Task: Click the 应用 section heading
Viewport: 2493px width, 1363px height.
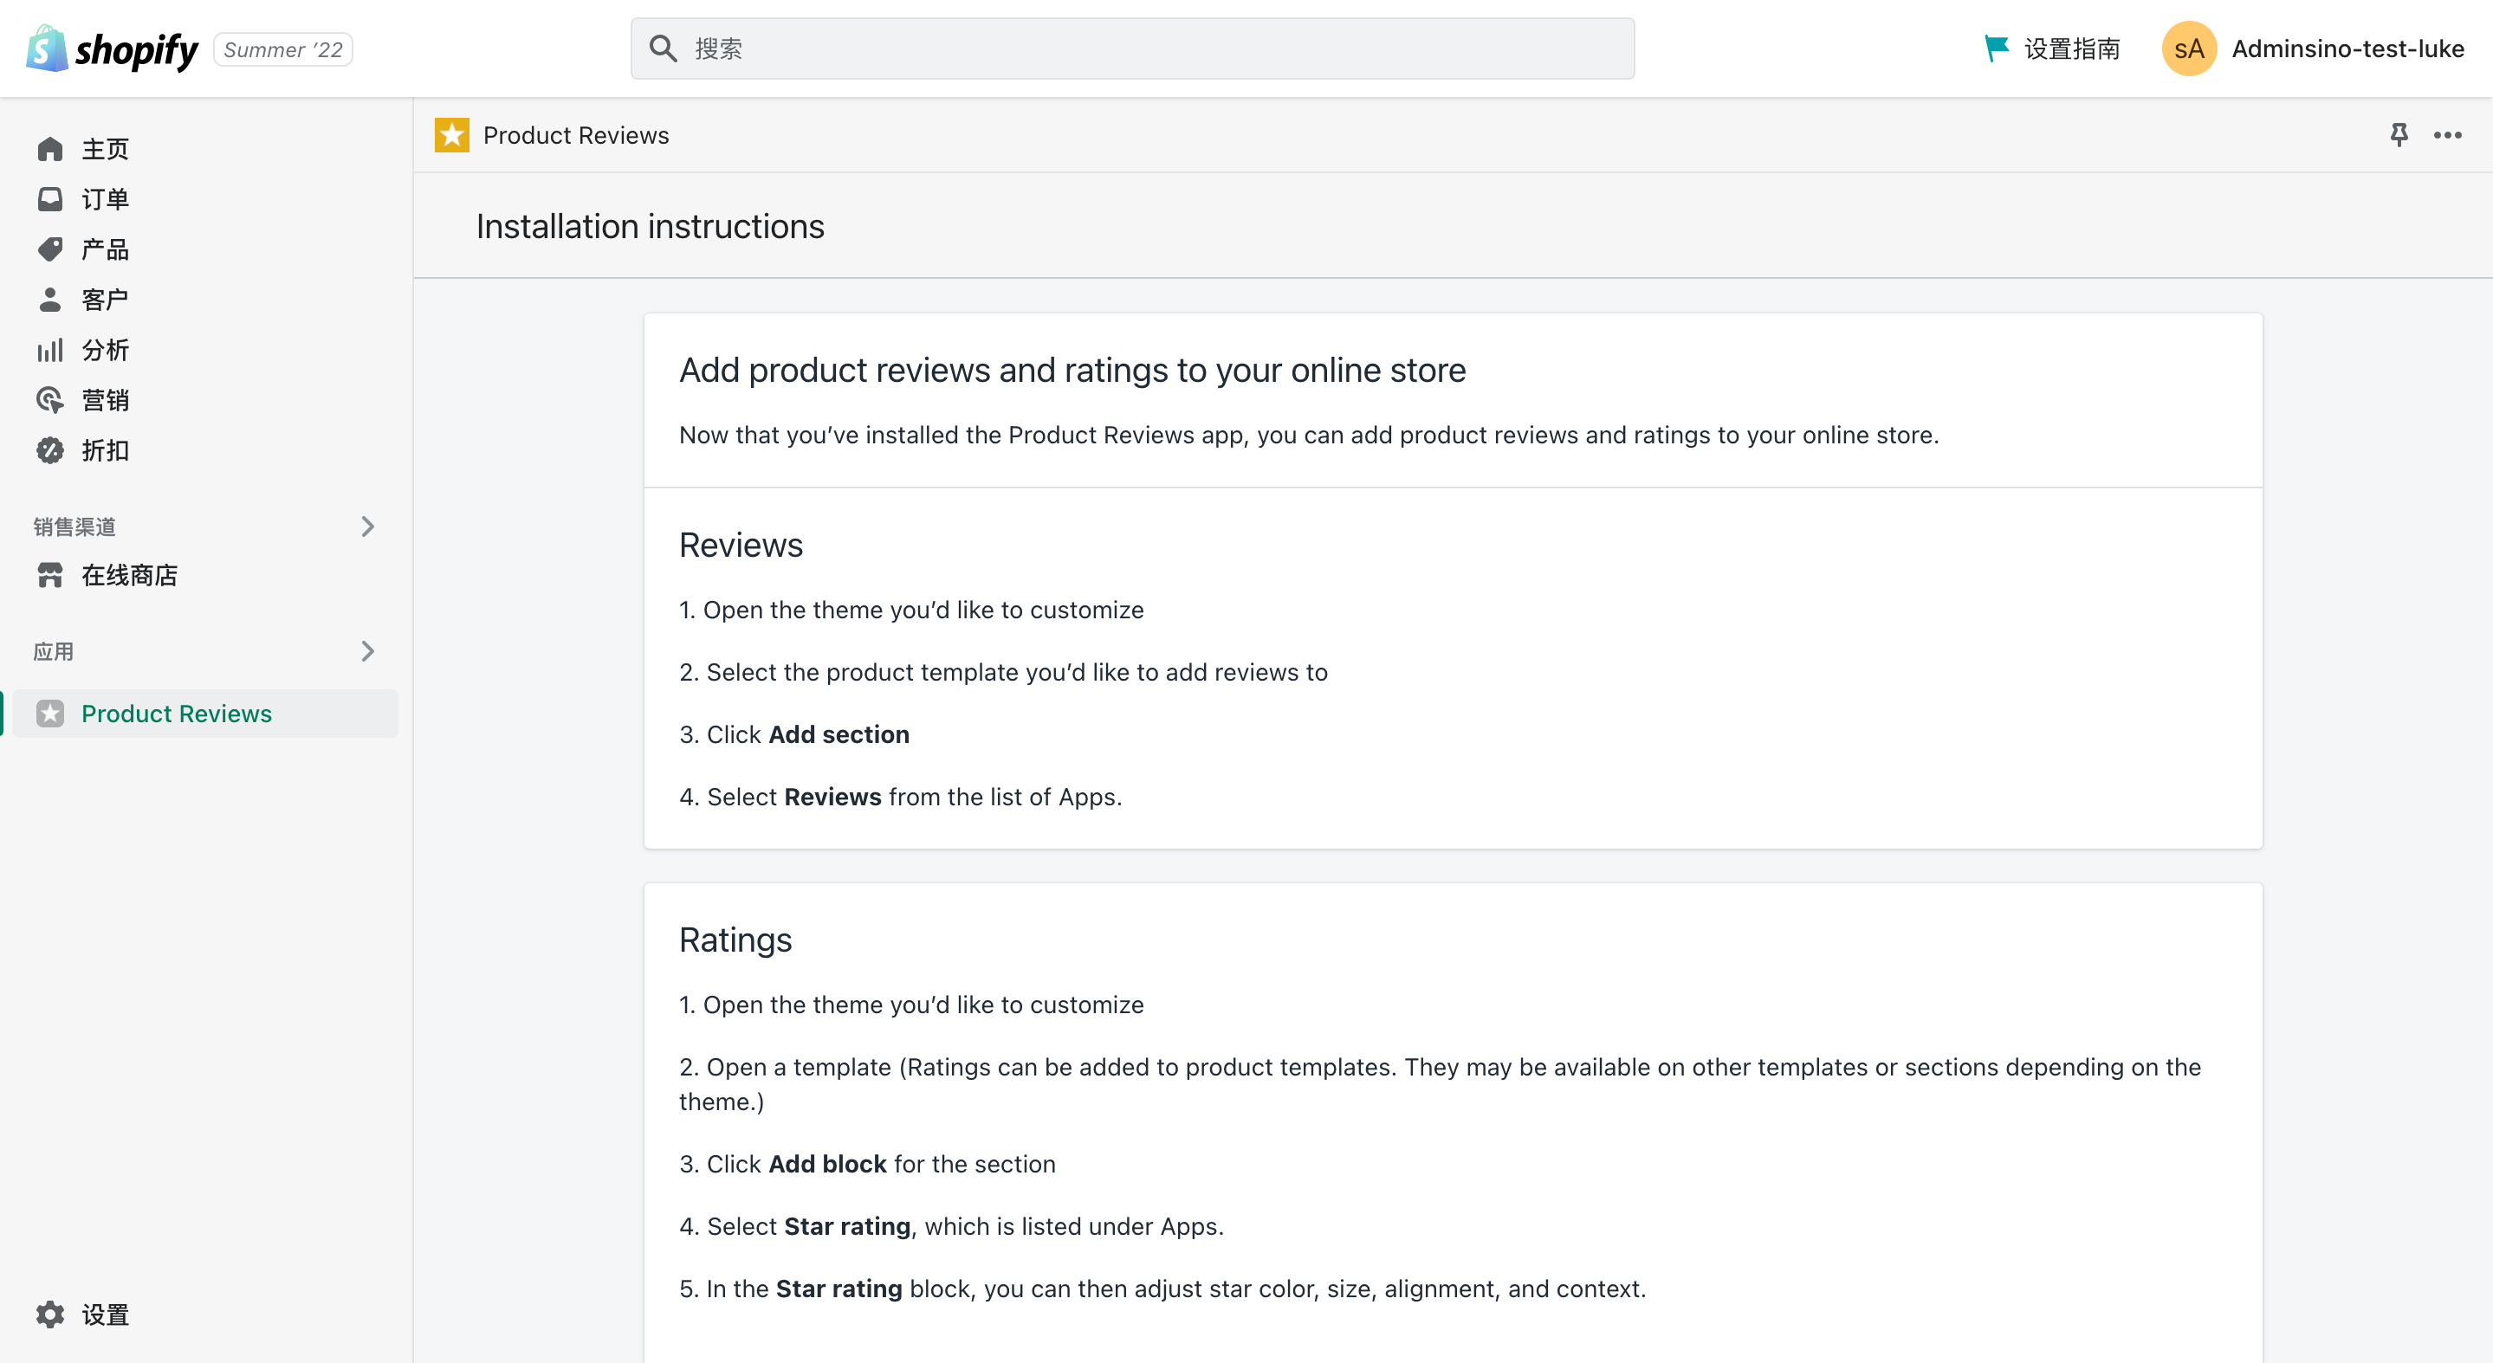Action: [53, 651]
